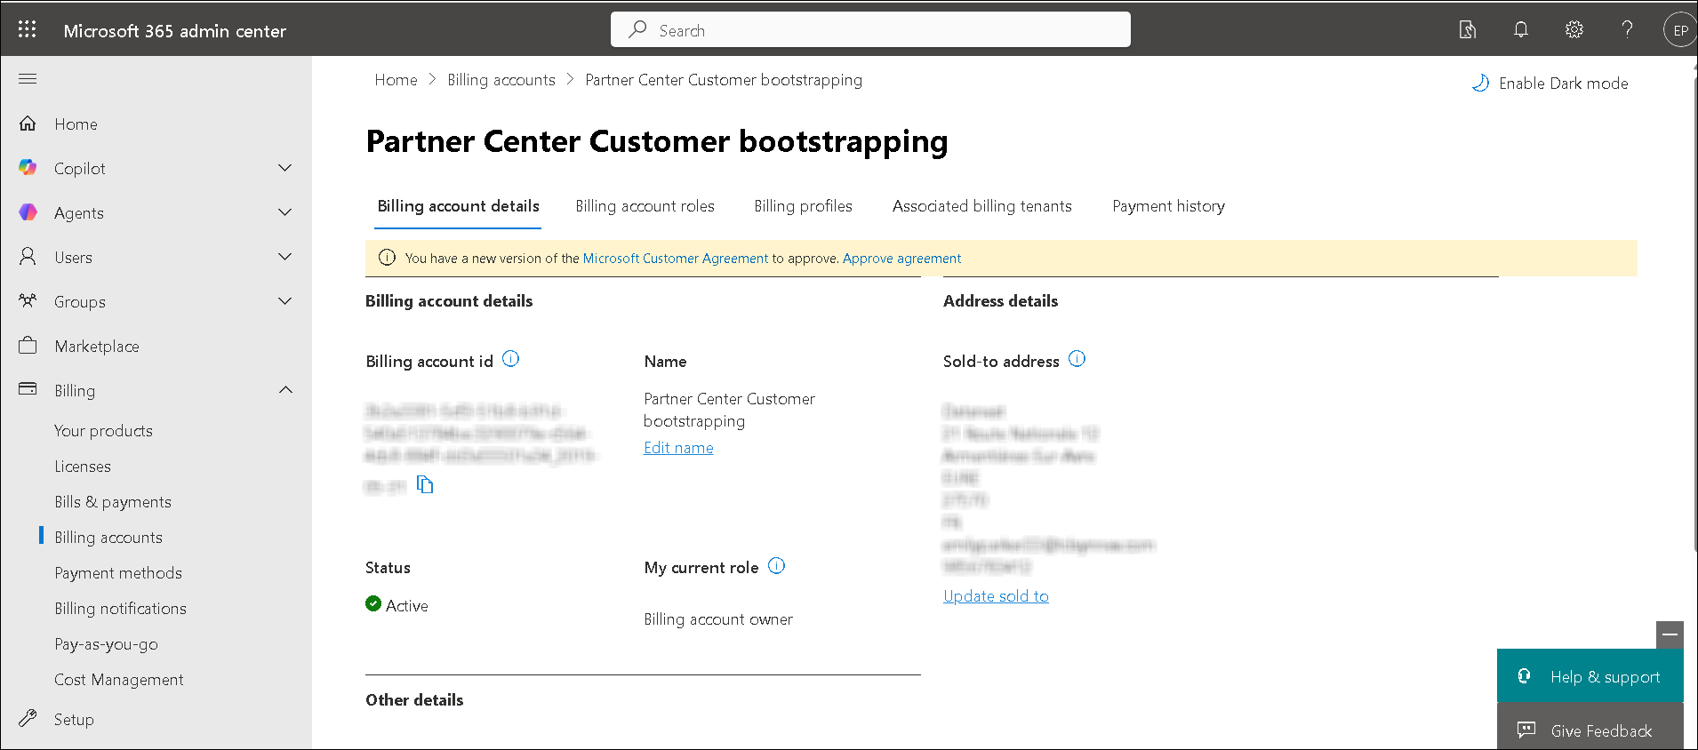This screenshot has width=1698, height=750.
Task: Click info icon next to Sold-to address
Action: (1077, 359)
